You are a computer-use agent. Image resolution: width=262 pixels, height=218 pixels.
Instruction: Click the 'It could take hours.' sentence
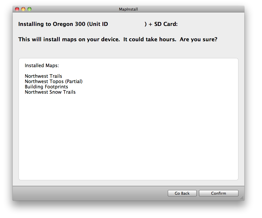[150, 39]
